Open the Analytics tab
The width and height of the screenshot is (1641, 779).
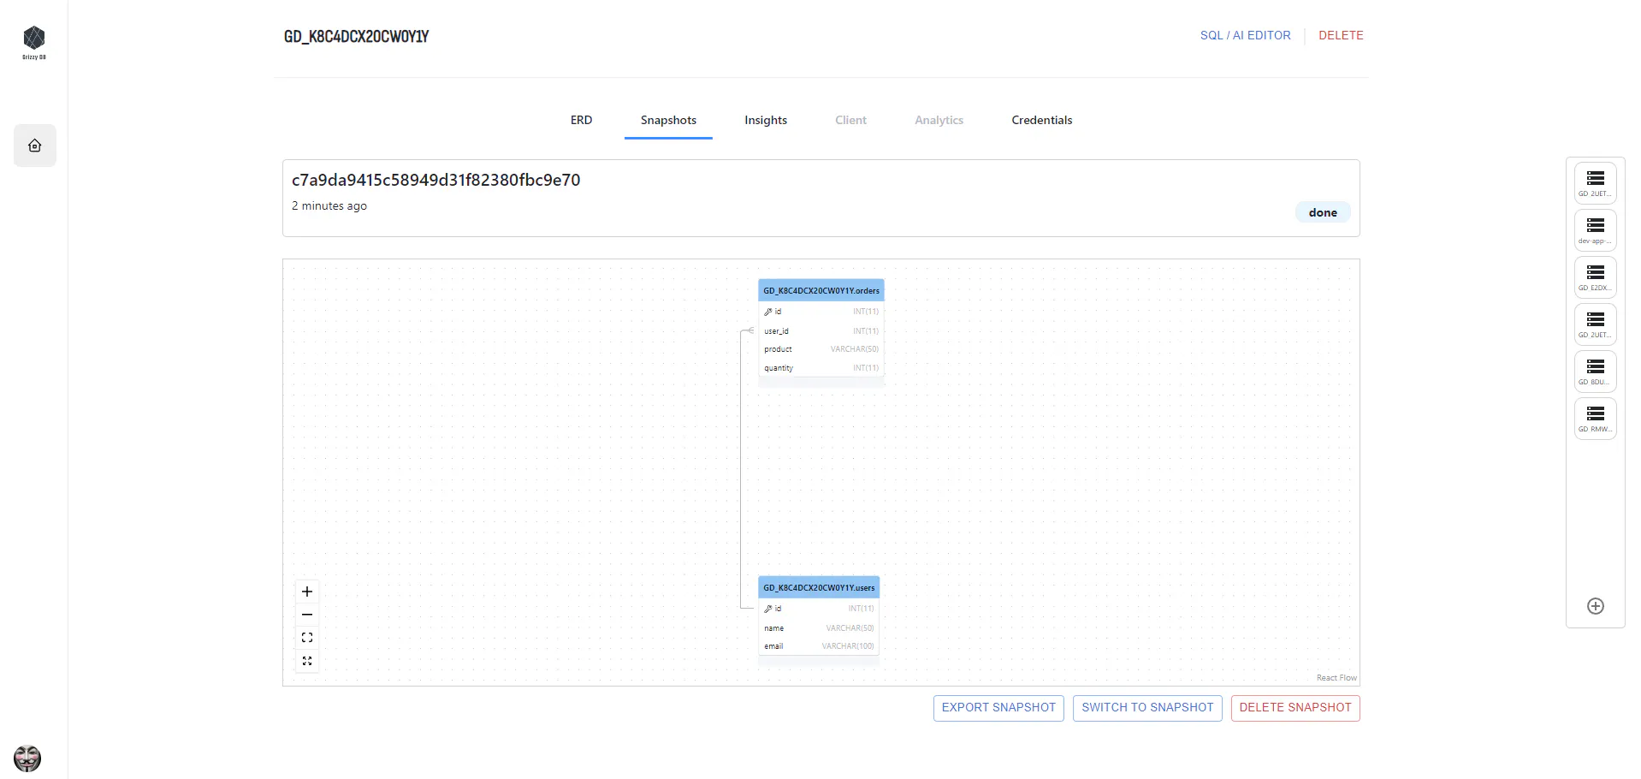(939, 120)
